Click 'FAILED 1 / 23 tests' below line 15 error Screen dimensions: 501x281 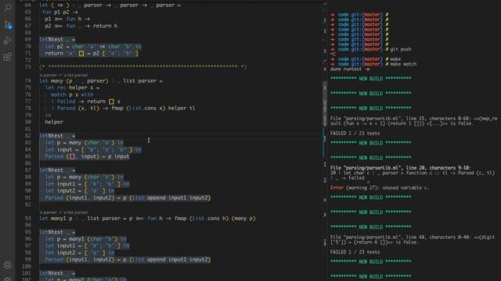pyautogui.click(x=355, y=133)
